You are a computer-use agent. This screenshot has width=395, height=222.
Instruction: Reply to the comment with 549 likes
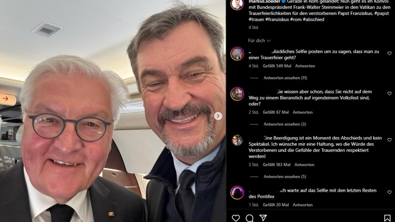[305, 66]
